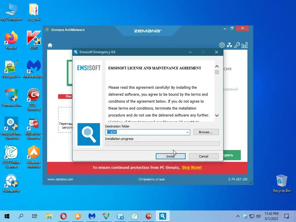296x222 pixels.
Task: Select the Recycle Bin icon
Action: (282, 184)
